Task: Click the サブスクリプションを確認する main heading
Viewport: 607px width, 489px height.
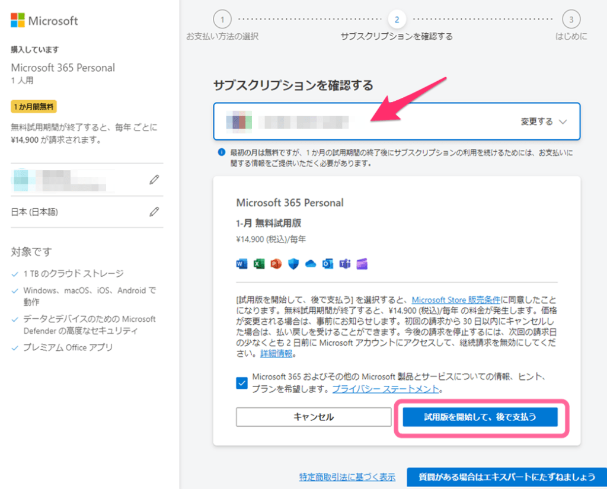Action: coord(293,85)
